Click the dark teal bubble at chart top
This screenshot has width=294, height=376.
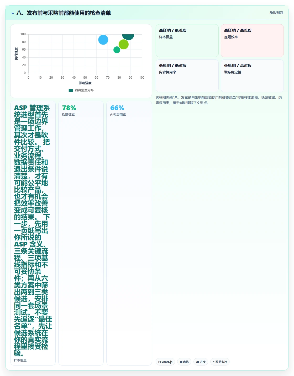(x=128, y=37)
